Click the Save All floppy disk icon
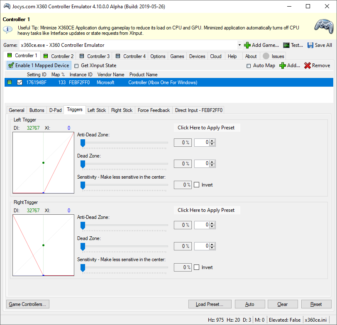The width and height of the screenshot is (337, 325). click(311, 45)
